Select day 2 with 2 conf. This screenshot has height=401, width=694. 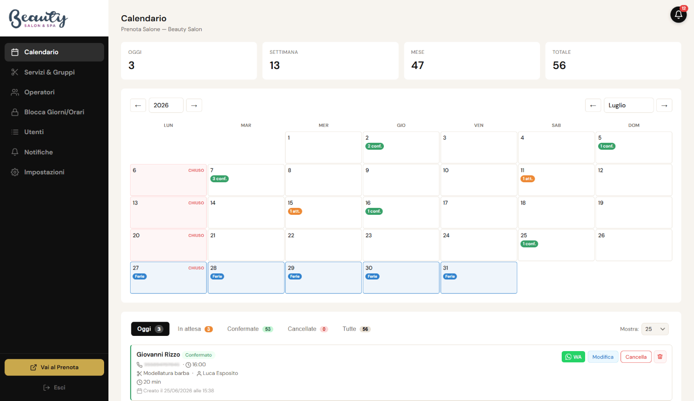point(401,148)
